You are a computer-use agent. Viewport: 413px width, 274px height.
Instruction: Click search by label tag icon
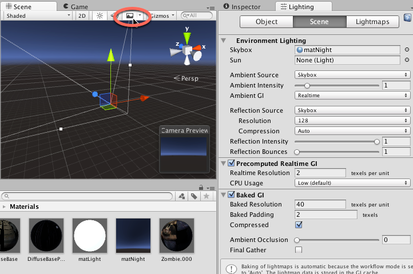pos(193,196)
